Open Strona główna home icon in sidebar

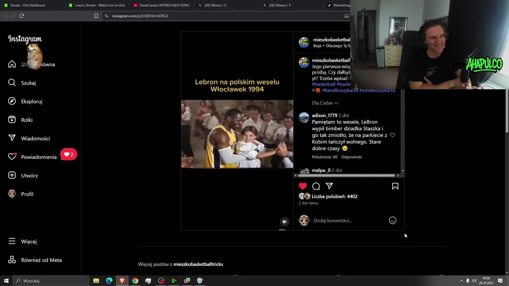click(x=12, y=64)
